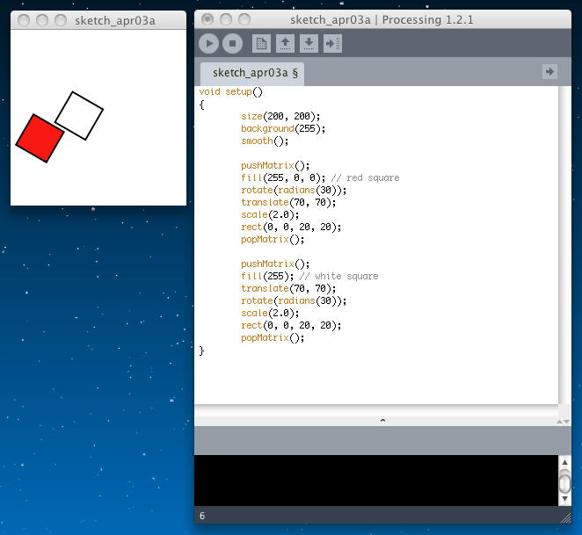The width and height of the screenshot is (582, 535).
Task: Create a new sketch with the New icon
Action: coord(261,43)
